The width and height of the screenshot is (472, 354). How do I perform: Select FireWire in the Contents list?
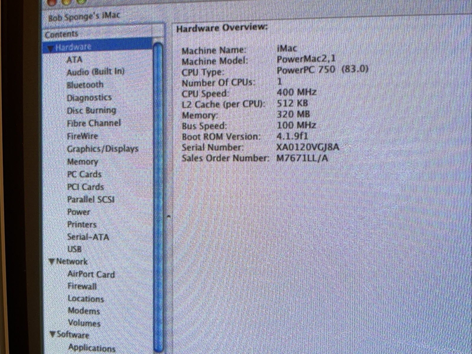pos(82,136)
